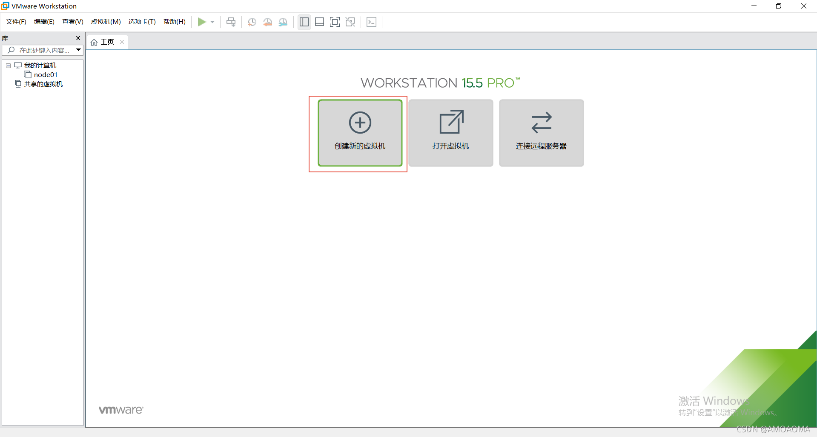Open the Snapshot Manager icon
The height and width of the screenshot is (437, 817).
[283, 22]
